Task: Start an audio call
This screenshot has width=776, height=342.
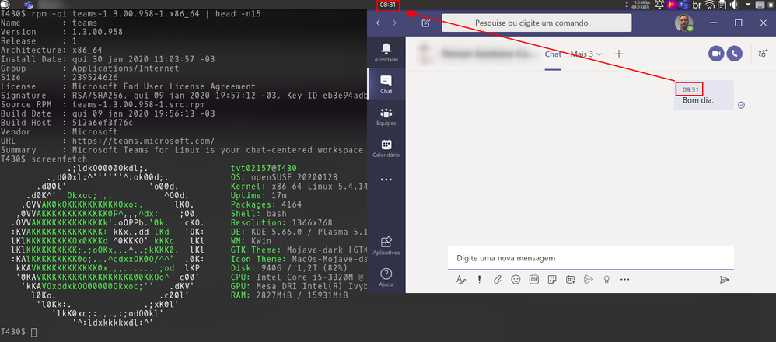Action: 735,54
